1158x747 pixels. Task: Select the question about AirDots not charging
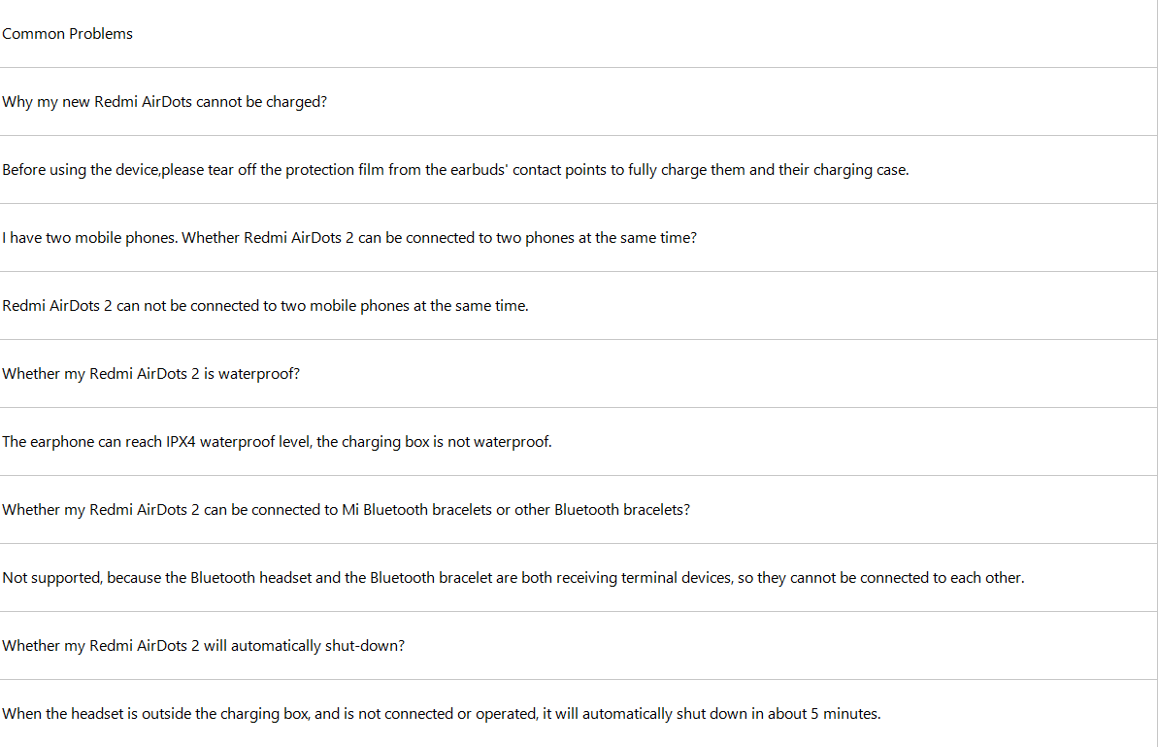165,102
